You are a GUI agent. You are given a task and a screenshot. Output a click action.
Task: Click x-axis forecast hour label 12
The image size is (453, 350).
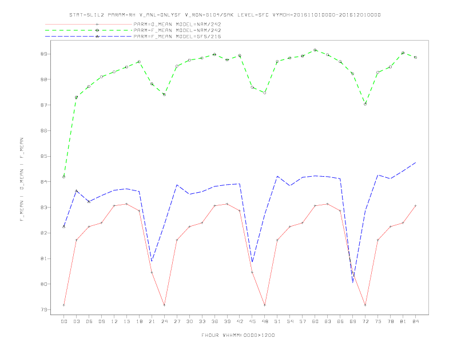tap(114, 321)
